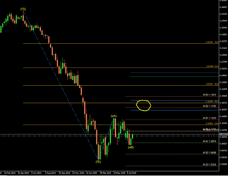
Task: Click the 10 May 2015 date label
Action: tap(119, 173)
